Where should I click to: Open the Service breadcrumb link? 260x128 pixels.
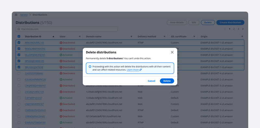click(x=24, y=15)
